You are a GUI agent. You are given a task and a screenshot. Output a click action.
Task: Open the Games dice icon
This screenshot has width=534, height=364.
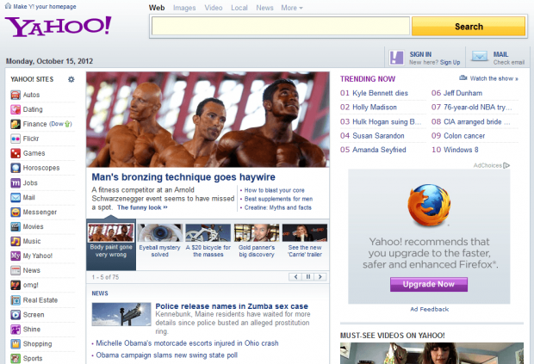click(x=16, y=153)
